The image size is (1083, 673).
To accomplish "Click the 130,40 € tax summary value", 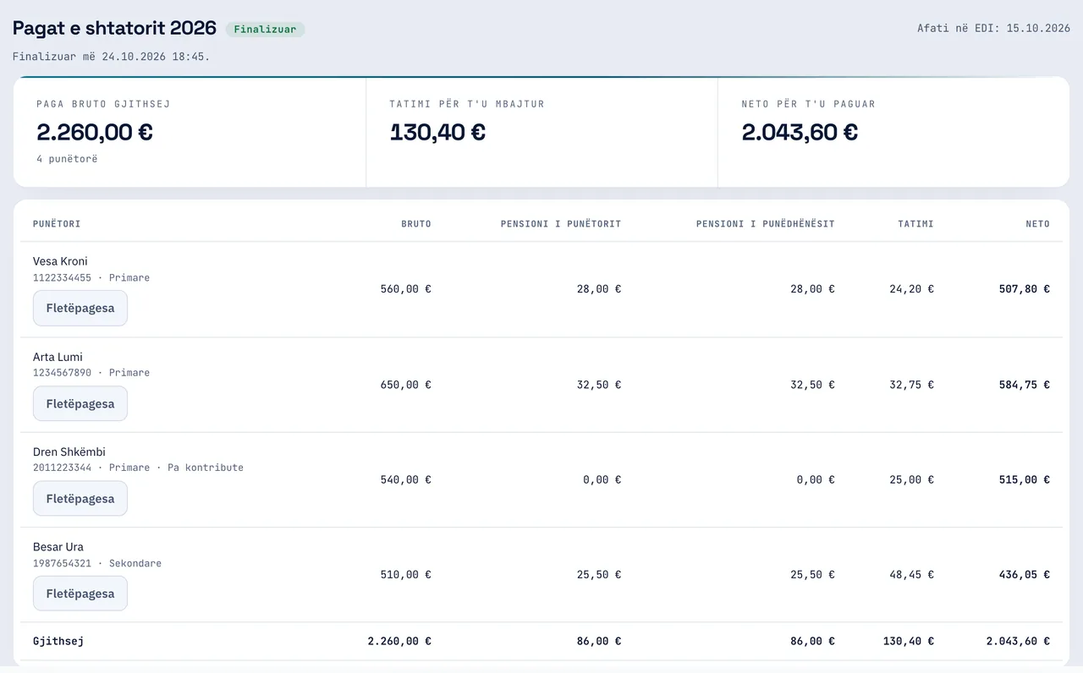I will click(x=437, y=132).
